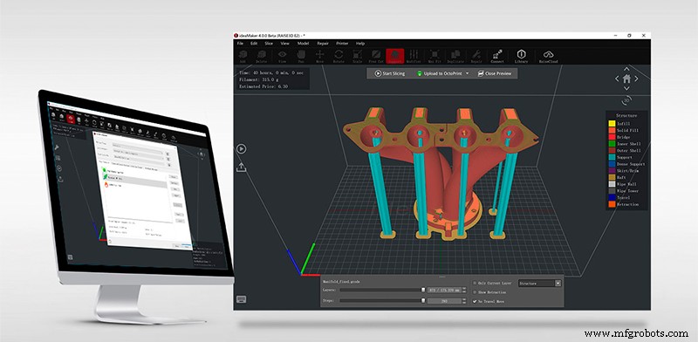Image resolution: width=698 pixels, height=342 pixels.
Task: Click the home view icon
Action: pos(626,79)
